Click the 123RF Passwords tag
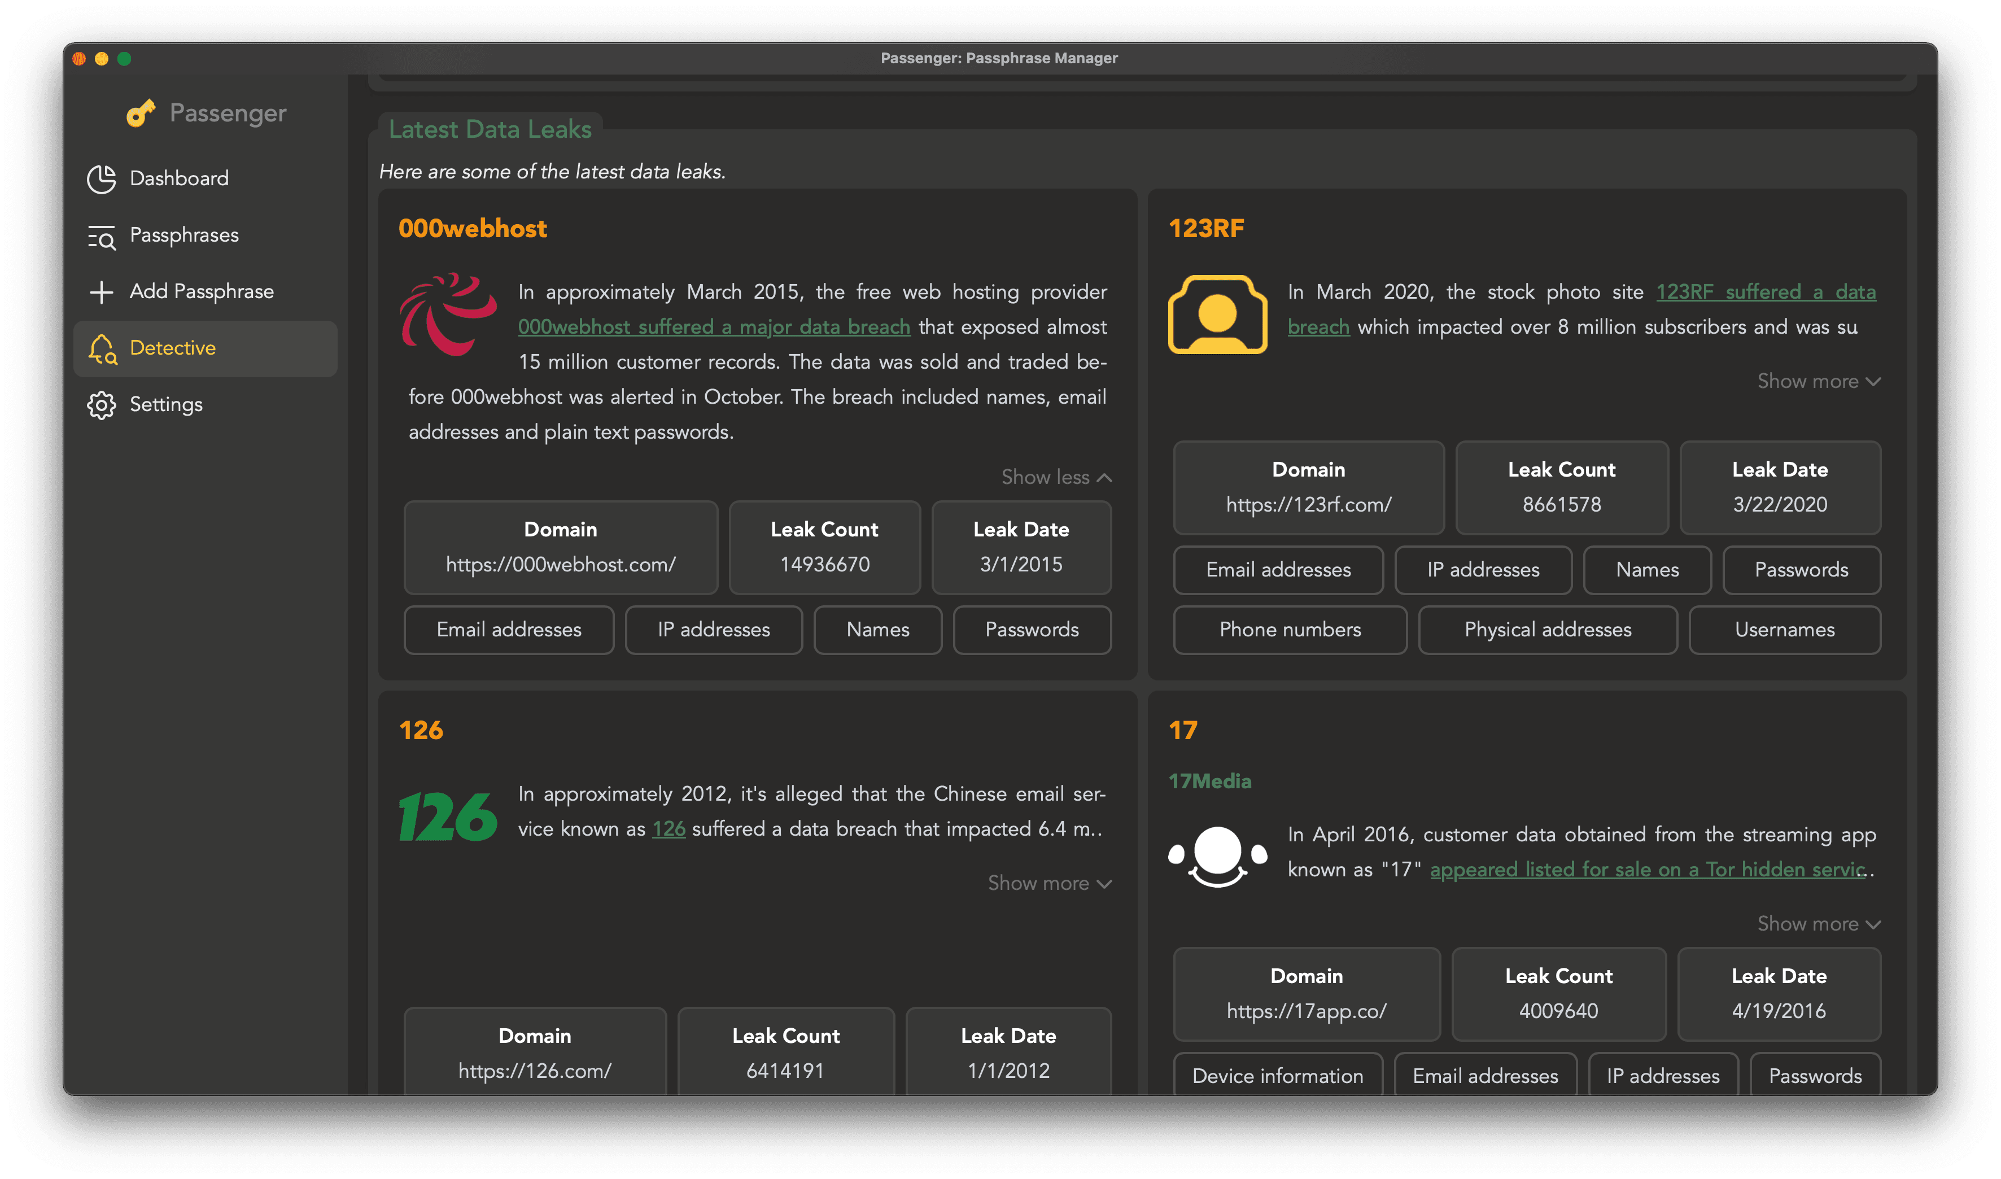This screenshot has height=1179, width=2001. (1802, 570)
